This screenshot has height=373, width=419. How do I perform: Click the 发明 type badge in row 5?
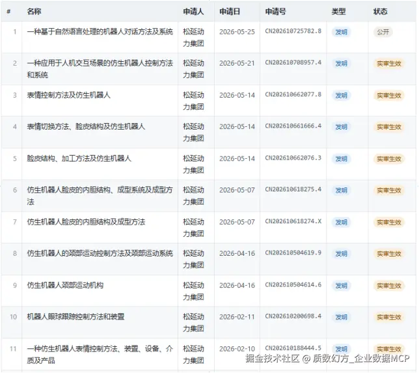[x=341, y=159]
